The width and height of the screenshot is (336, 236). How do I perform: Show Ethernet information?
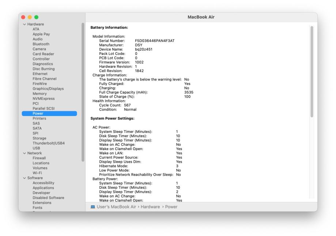(40, 74)
